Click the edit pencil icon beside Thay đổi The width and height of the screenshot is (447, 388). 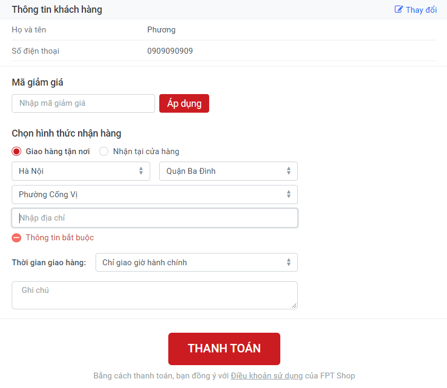[399, 10]
